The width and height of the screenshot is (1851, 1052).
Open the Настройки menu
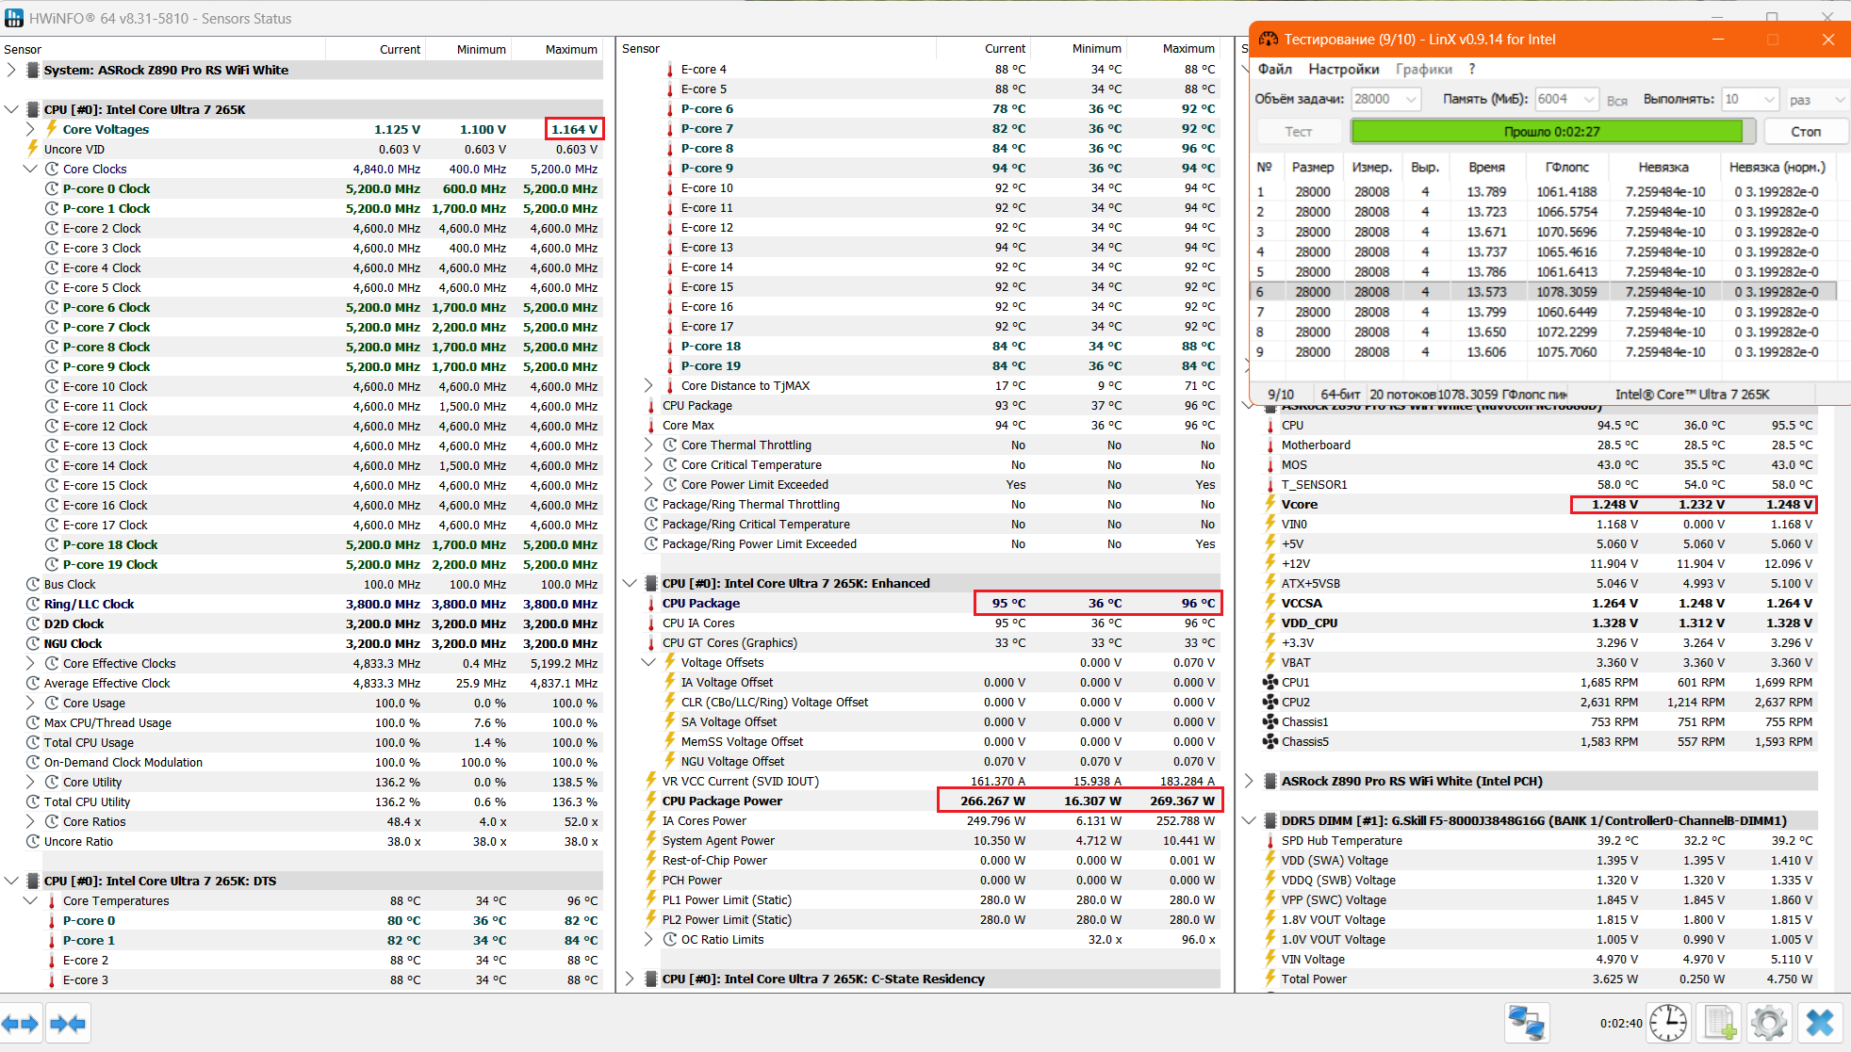pos(1343,69)
